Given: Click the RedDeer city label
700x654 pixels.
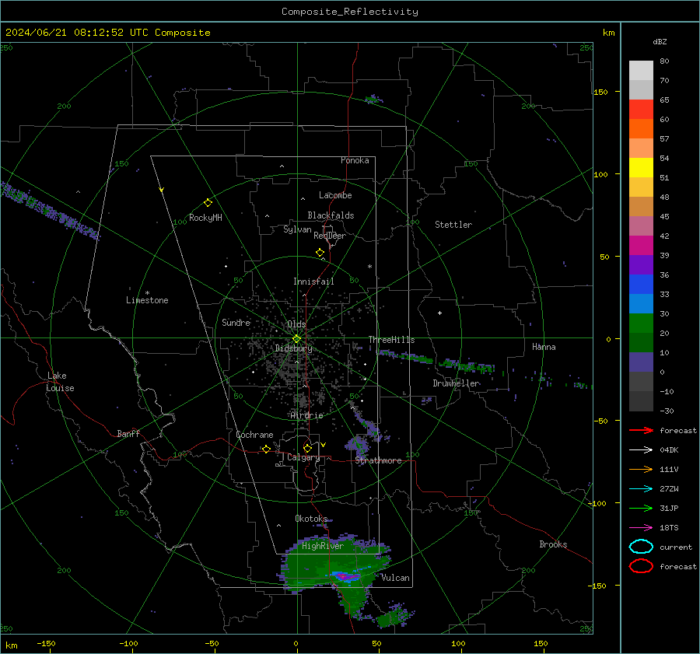Looking at the screenshot, I should tap(330, 236).
